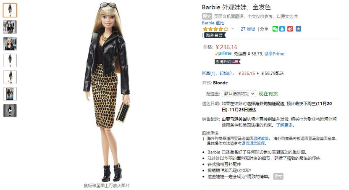Open the Barbie 芭比 brand link
The width and height of the screenshot is (349, 190).
coord(213,23)
